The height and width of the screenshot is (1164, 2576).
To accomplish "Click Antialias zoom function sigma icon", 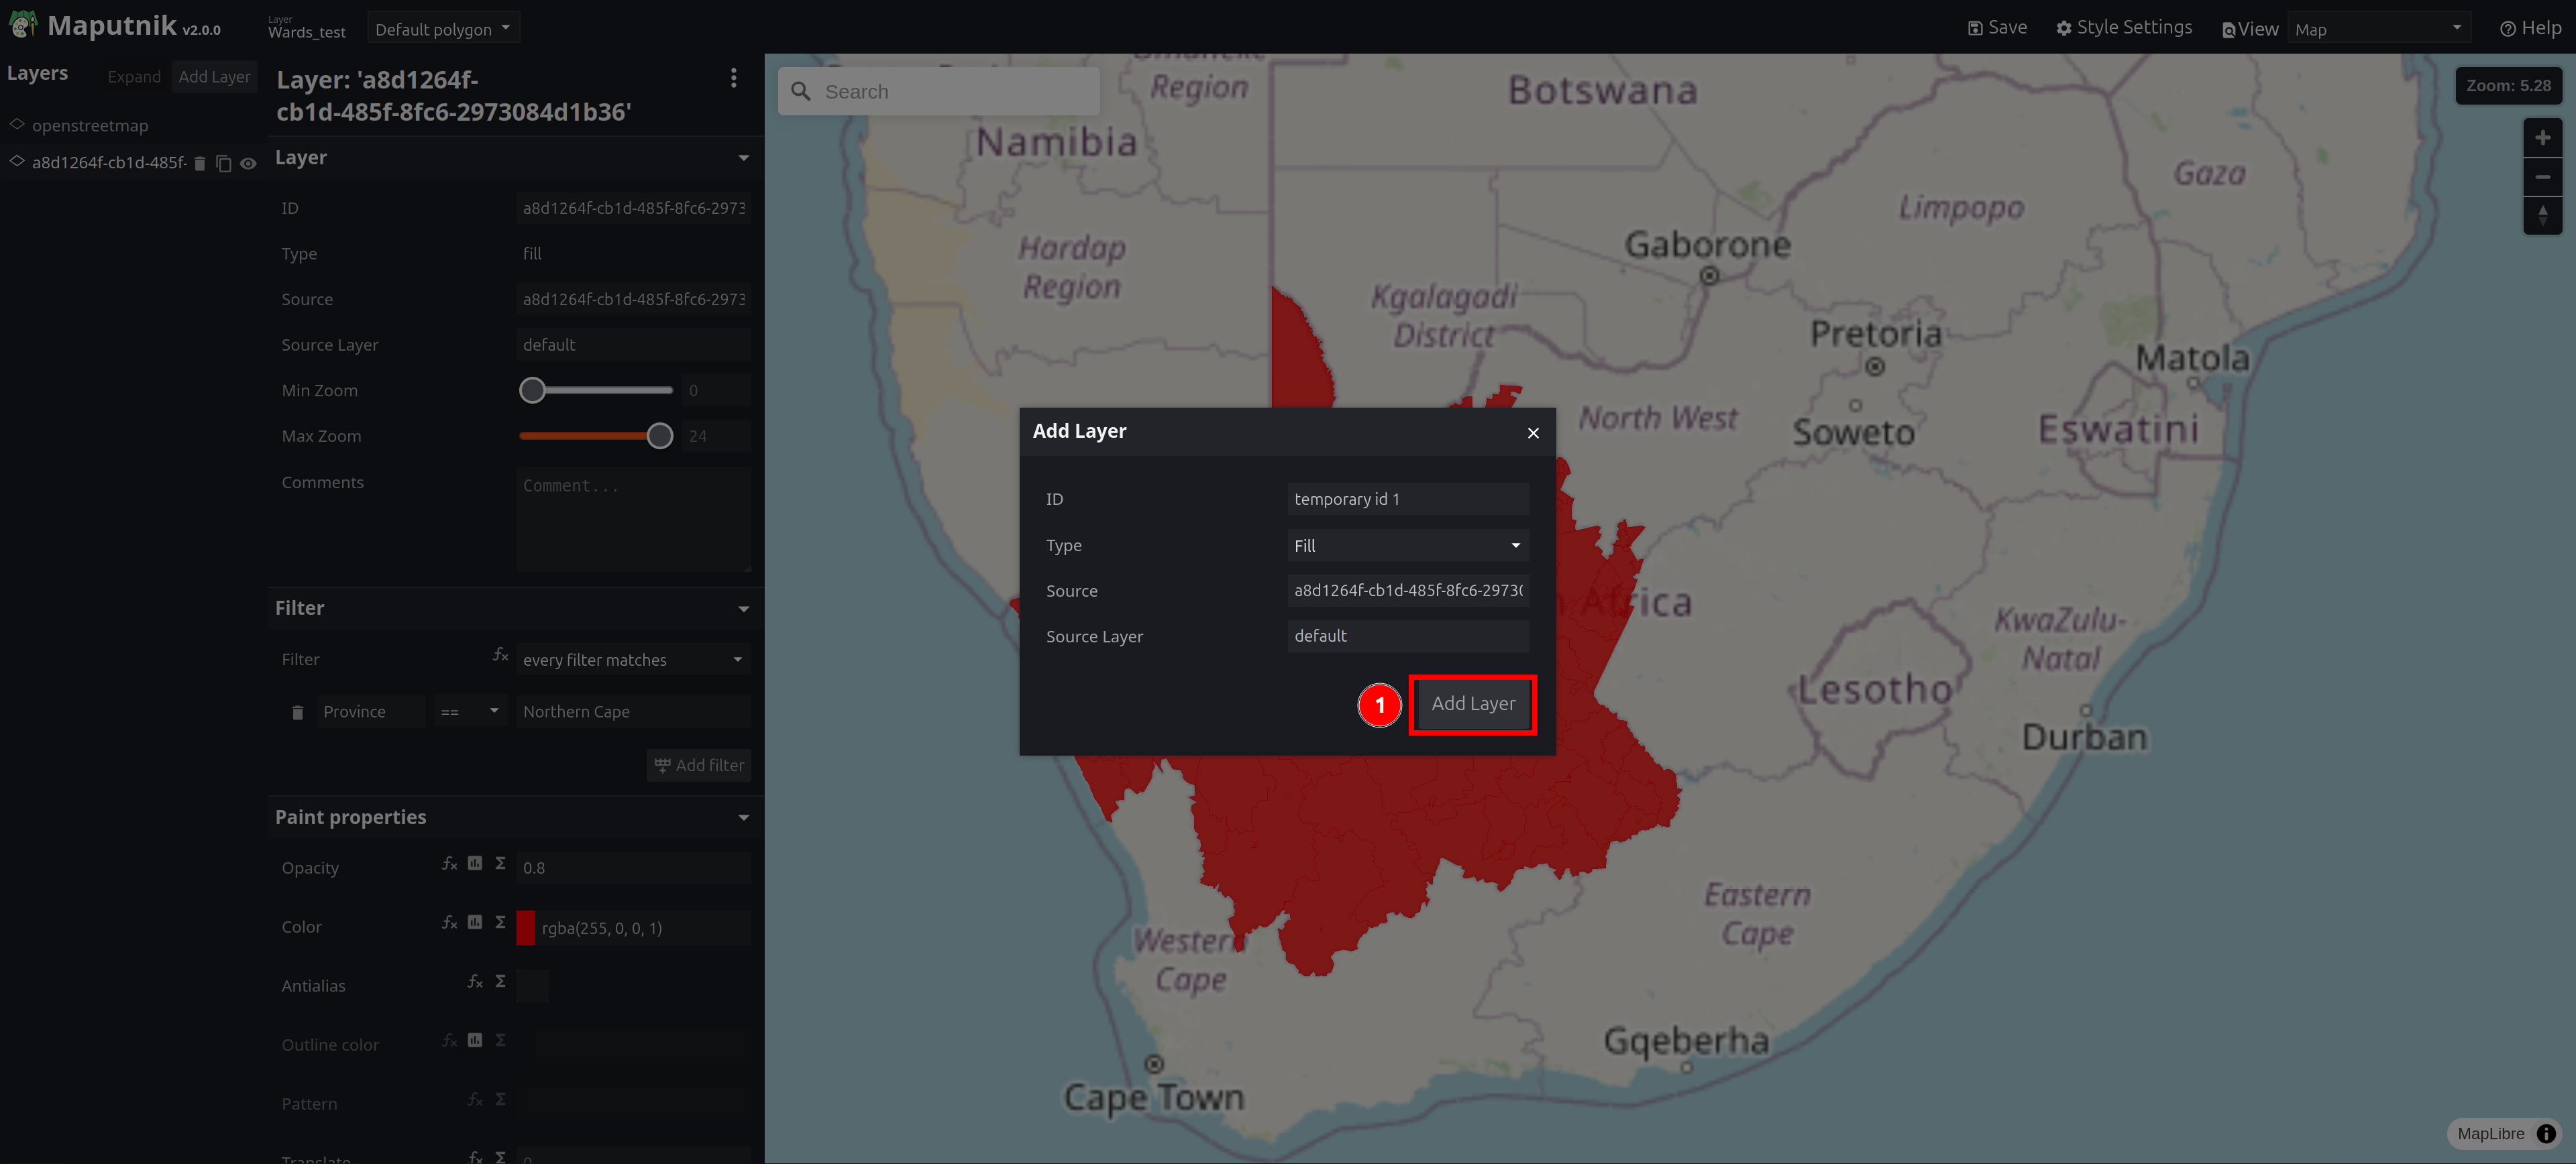I will [x=500, y=981].
